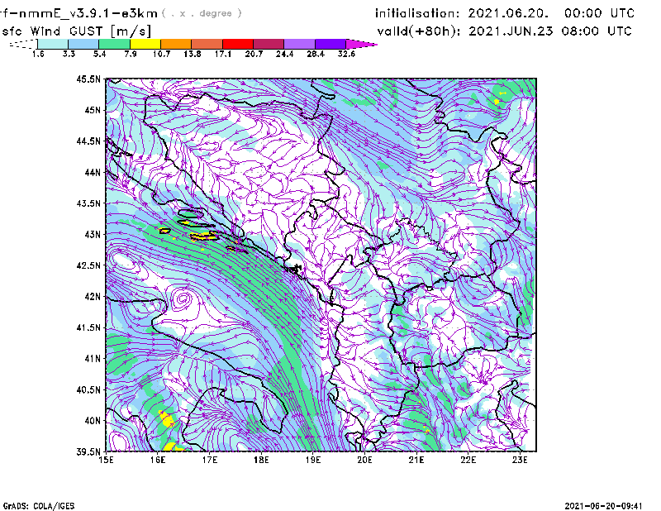Screen dimensions: 661x511
Task: Click the longitude label 16E
Action: click(158, 460)
